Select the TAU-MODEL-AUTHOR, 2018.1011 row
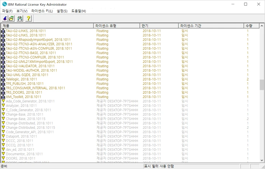The width and height of the screenshot is (265, 169). [x=31, y=71]
